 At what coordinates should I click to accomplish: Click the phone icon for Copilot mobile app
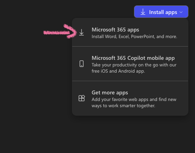click(x=82, y=64)
